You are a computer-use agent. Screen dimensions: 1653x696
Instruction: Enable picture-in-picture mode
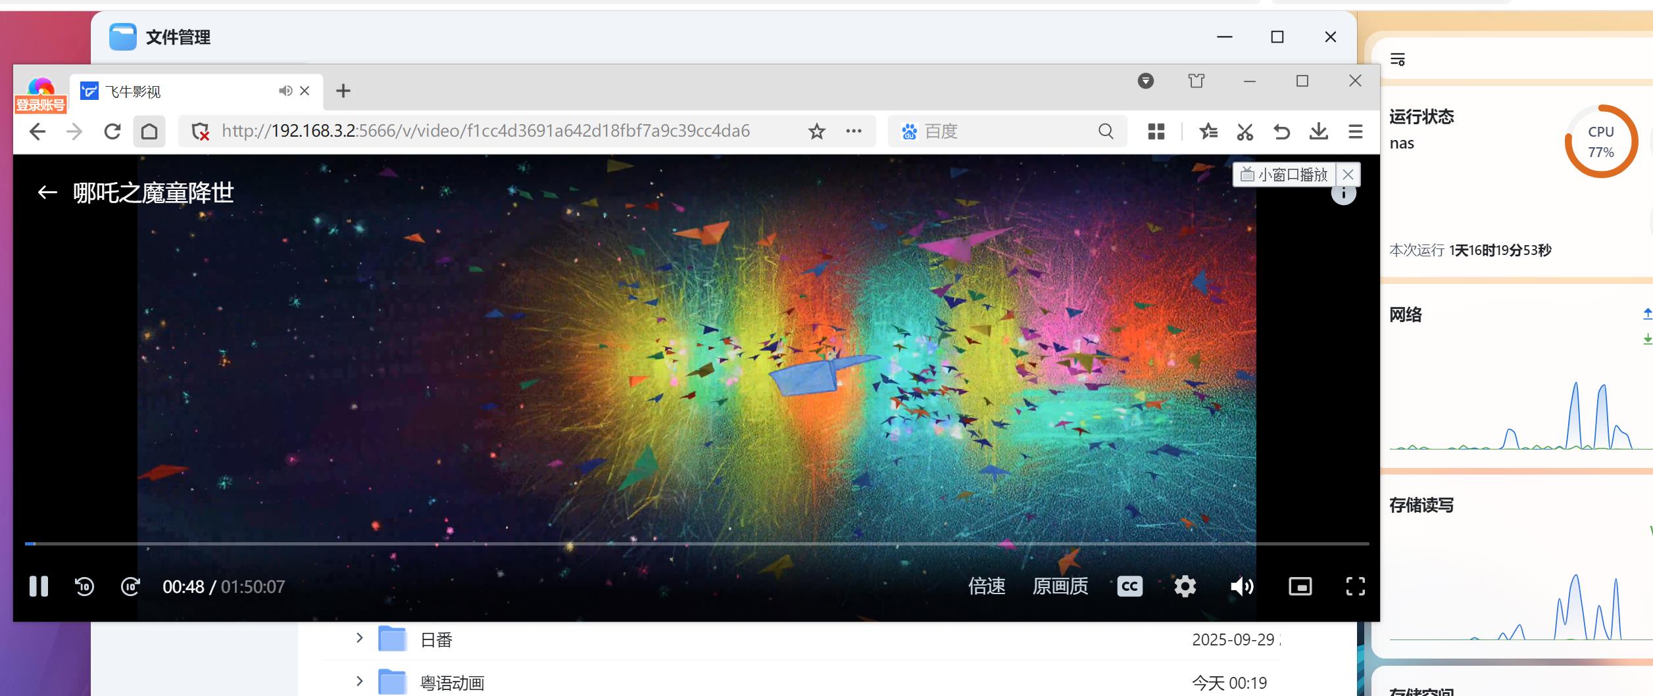coord(1300,586)
